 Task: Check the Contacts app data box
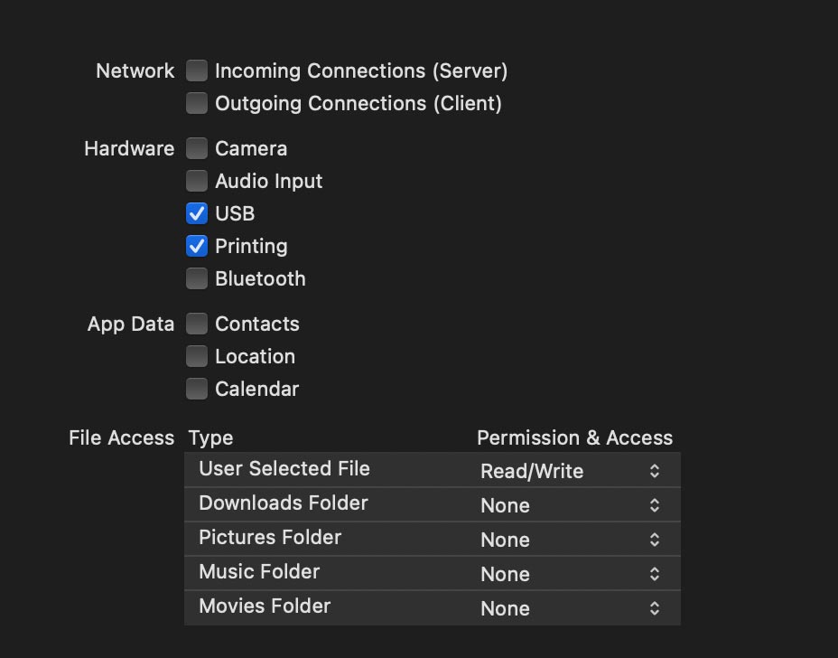click(x=197, y=324)
